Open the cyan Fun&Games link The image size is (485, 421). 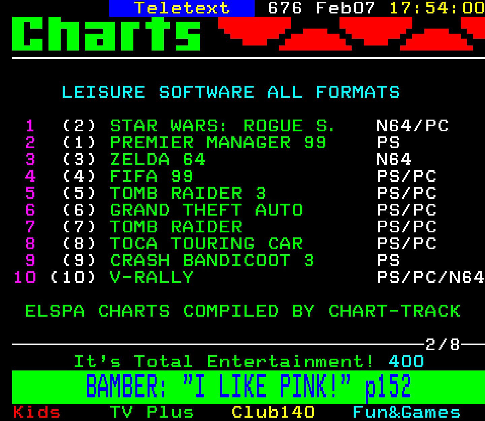tap(406, 412)
